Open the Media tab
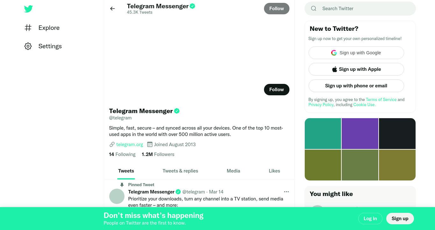 tap(233, 171)
